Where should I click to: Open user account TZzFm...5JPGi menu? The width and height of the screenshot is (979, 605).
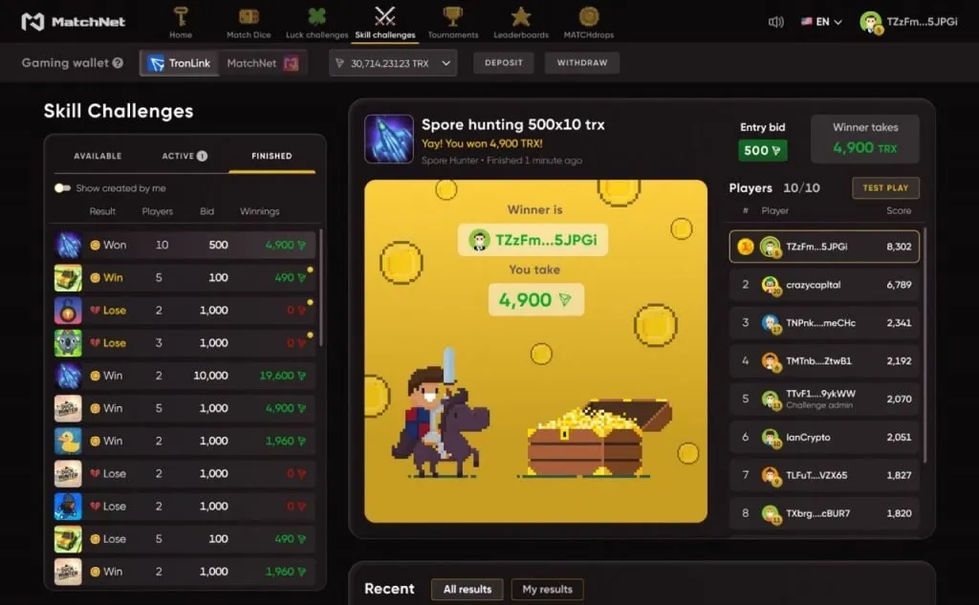point(908,22)
